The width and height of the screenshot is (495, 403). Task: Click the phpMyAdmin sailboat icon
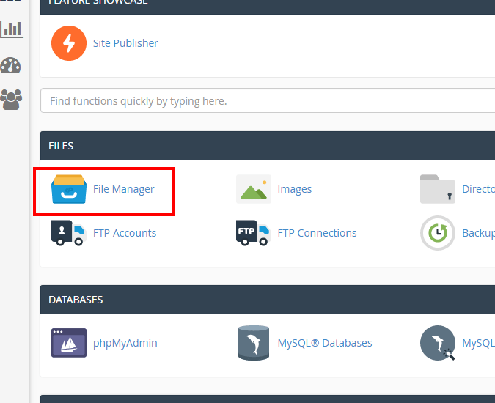click(69, 343)
